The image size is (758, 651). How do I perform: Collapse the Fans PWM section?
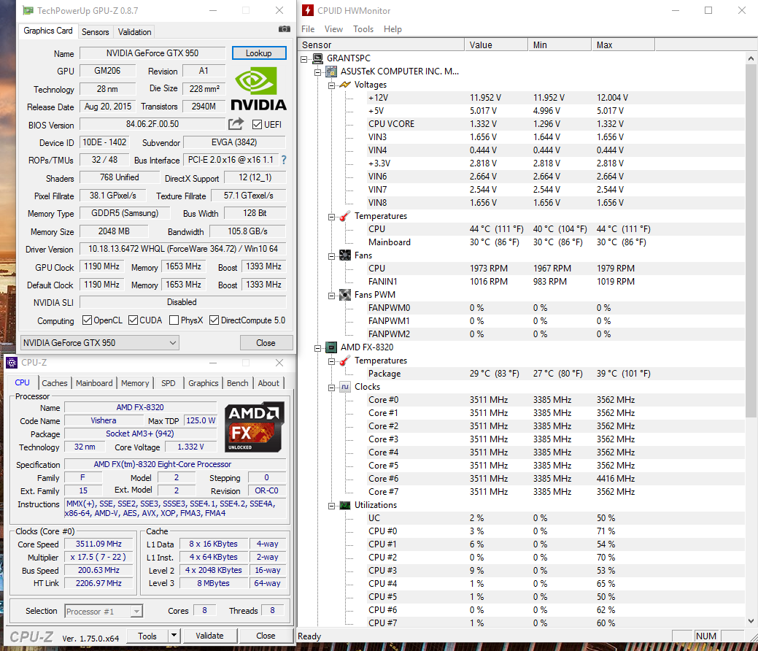pyautogui.click(x=332, y=296)
